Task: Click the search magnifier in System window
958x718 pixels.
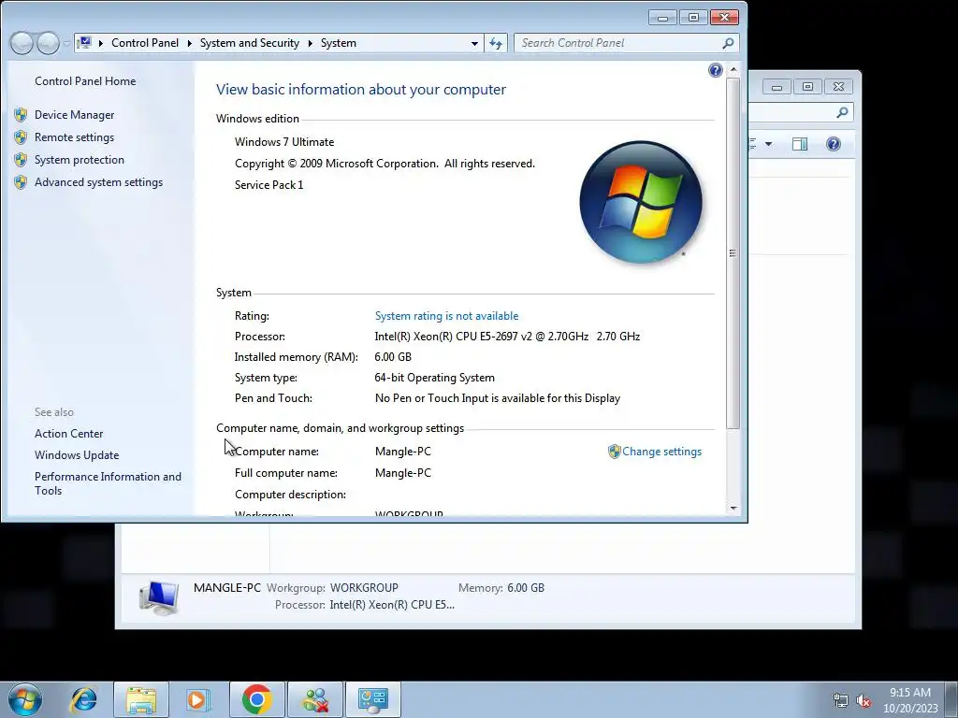Action: [728, 43]
